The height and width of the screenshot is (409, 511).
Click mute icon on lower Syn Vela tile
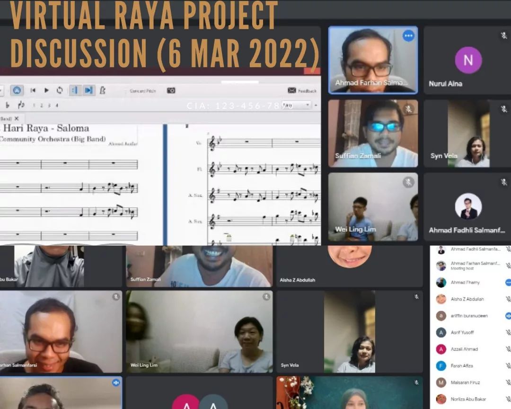click(x=416, y=297)
